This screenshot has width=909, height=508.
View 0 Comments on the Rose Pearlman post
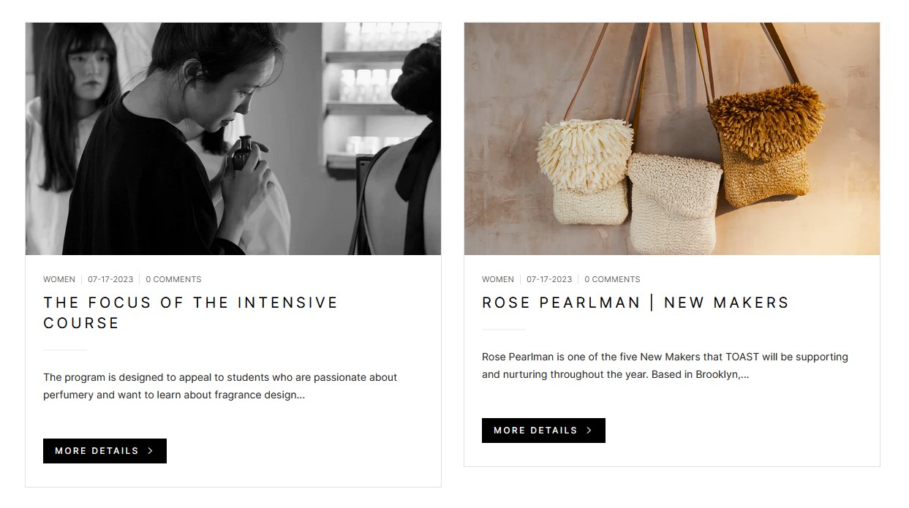(x=612, y=279)
